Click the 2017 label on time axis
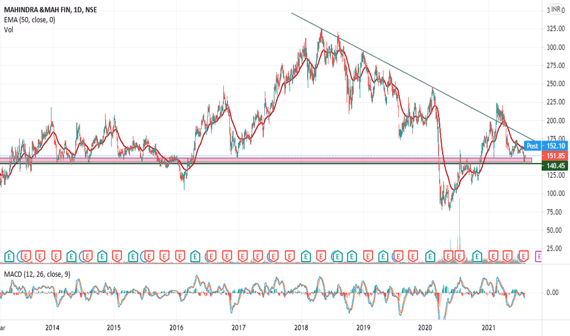 coord(239,327)
